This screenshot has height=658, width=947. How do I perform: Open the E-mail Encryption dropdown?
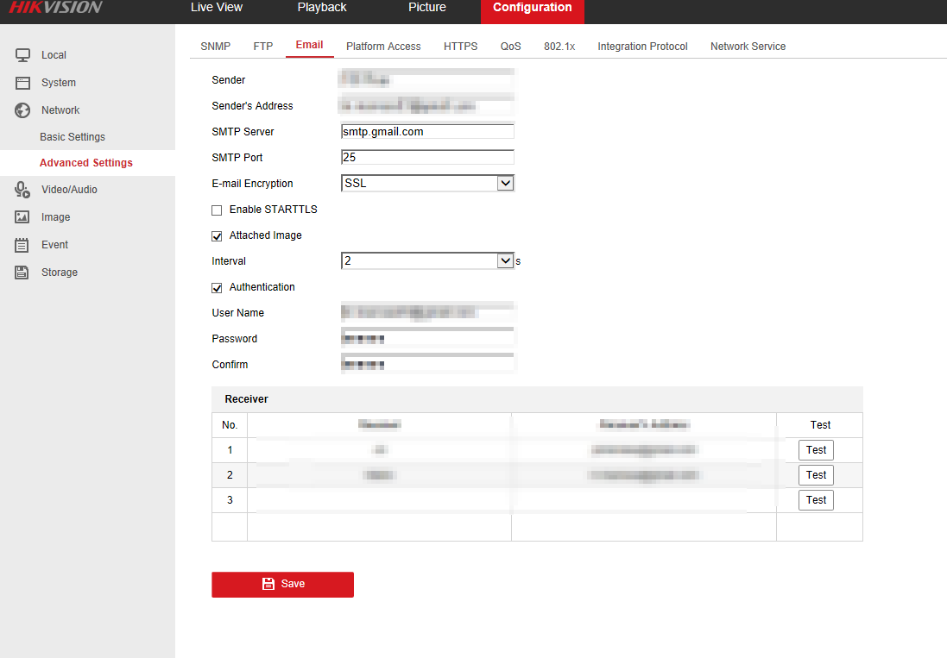pos(427,184)
